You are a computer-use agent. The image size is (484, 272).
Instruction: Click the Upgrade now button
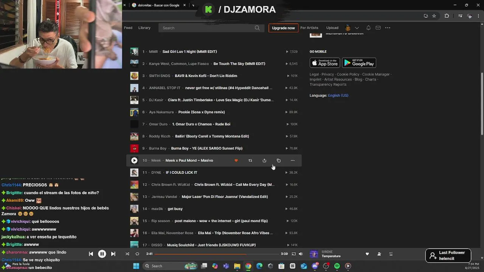pyautogui.click(x=283, y=28)
